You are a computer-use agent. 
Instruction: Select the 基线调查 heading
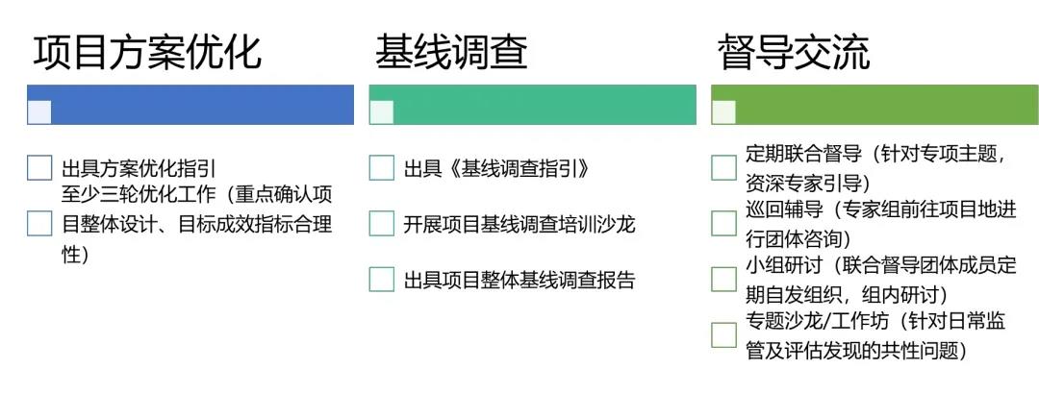[x=451, y=52]
